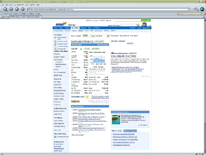This screenshot has height=155, width=206.
Task: Click the Search MSN Money text field
Action: [x=129, y=25]
